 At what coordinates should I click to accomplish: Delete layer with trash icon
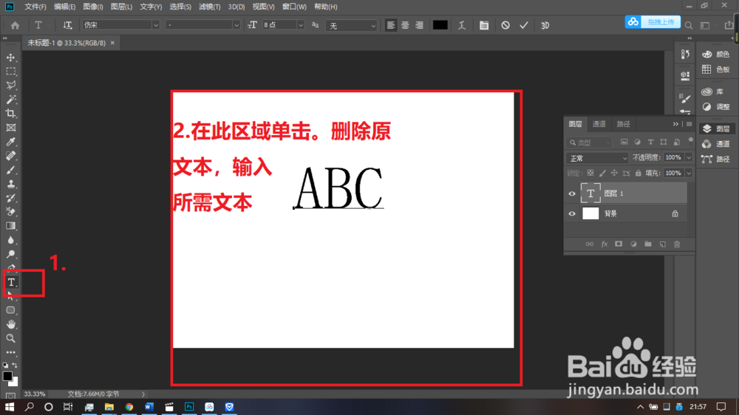[677, 244]
